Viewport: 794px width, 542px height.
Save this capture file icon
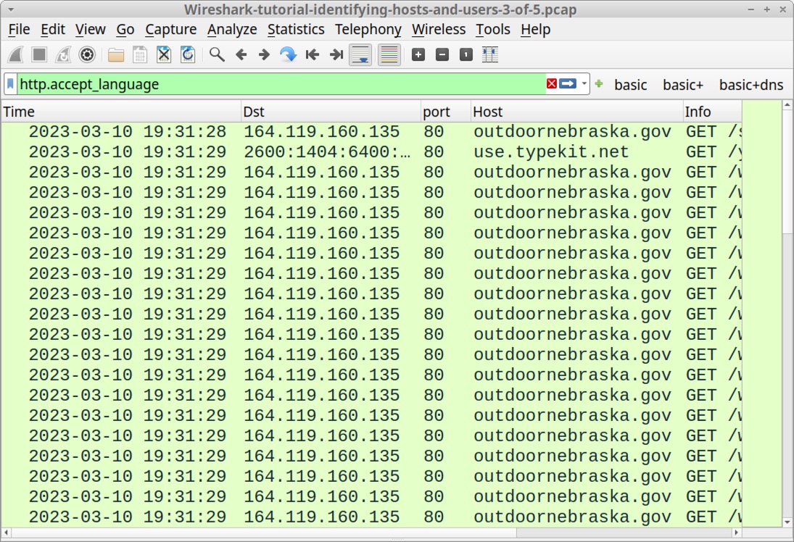pyautogui.click(x=140, y=54)
